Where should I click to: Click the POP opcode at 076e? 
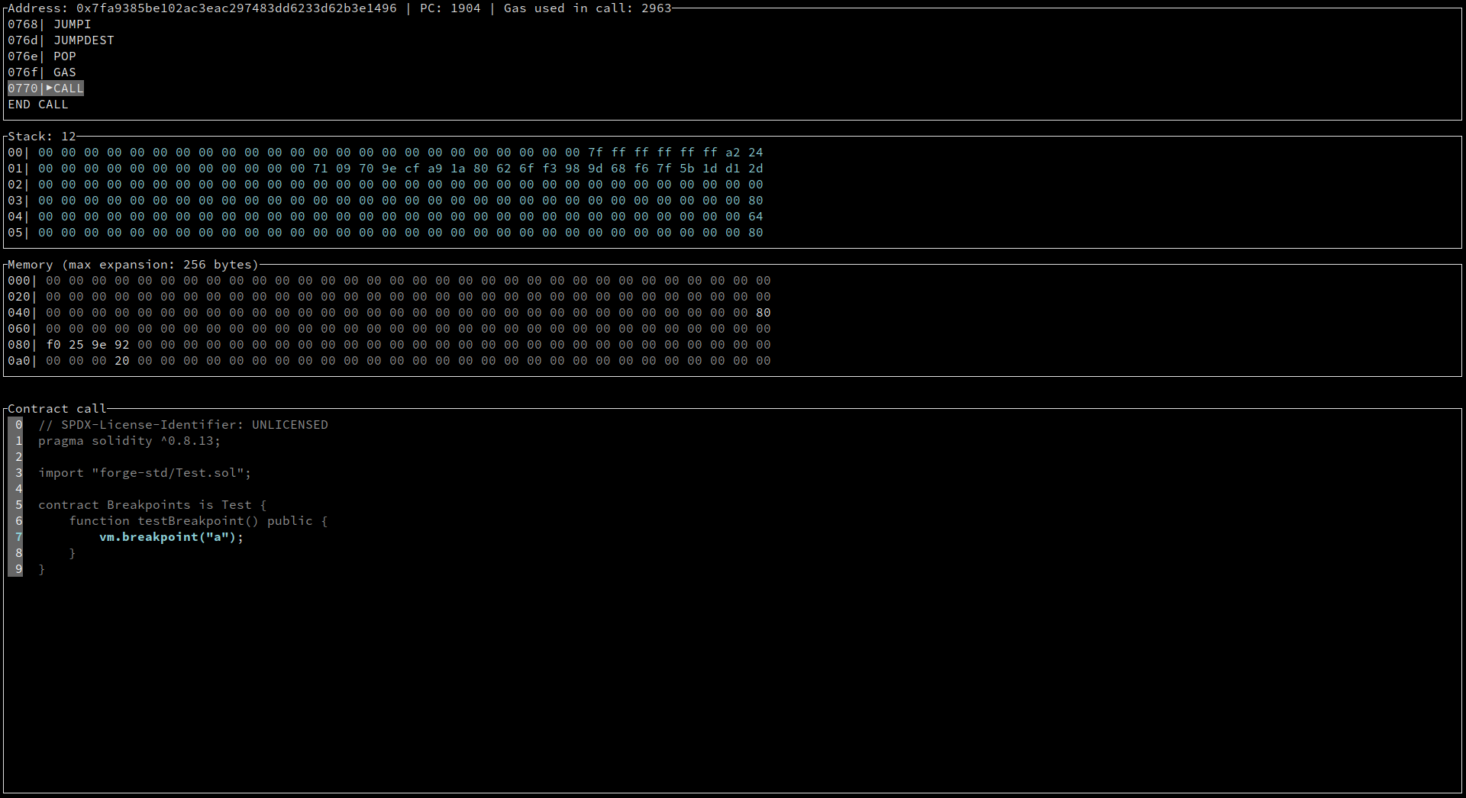tap(64, 56)
